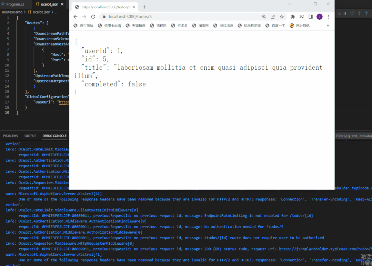Screen dimensions: 372x266
Task: Click the 'No authentication needed for /todos/5' message
Action: click(x=244, y=227)
